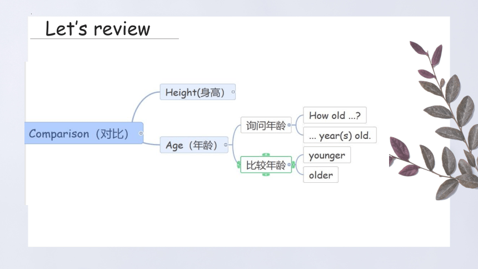
Task: Collapse the 比较年龄 subtopic toggle
Action: coord(289,165)
